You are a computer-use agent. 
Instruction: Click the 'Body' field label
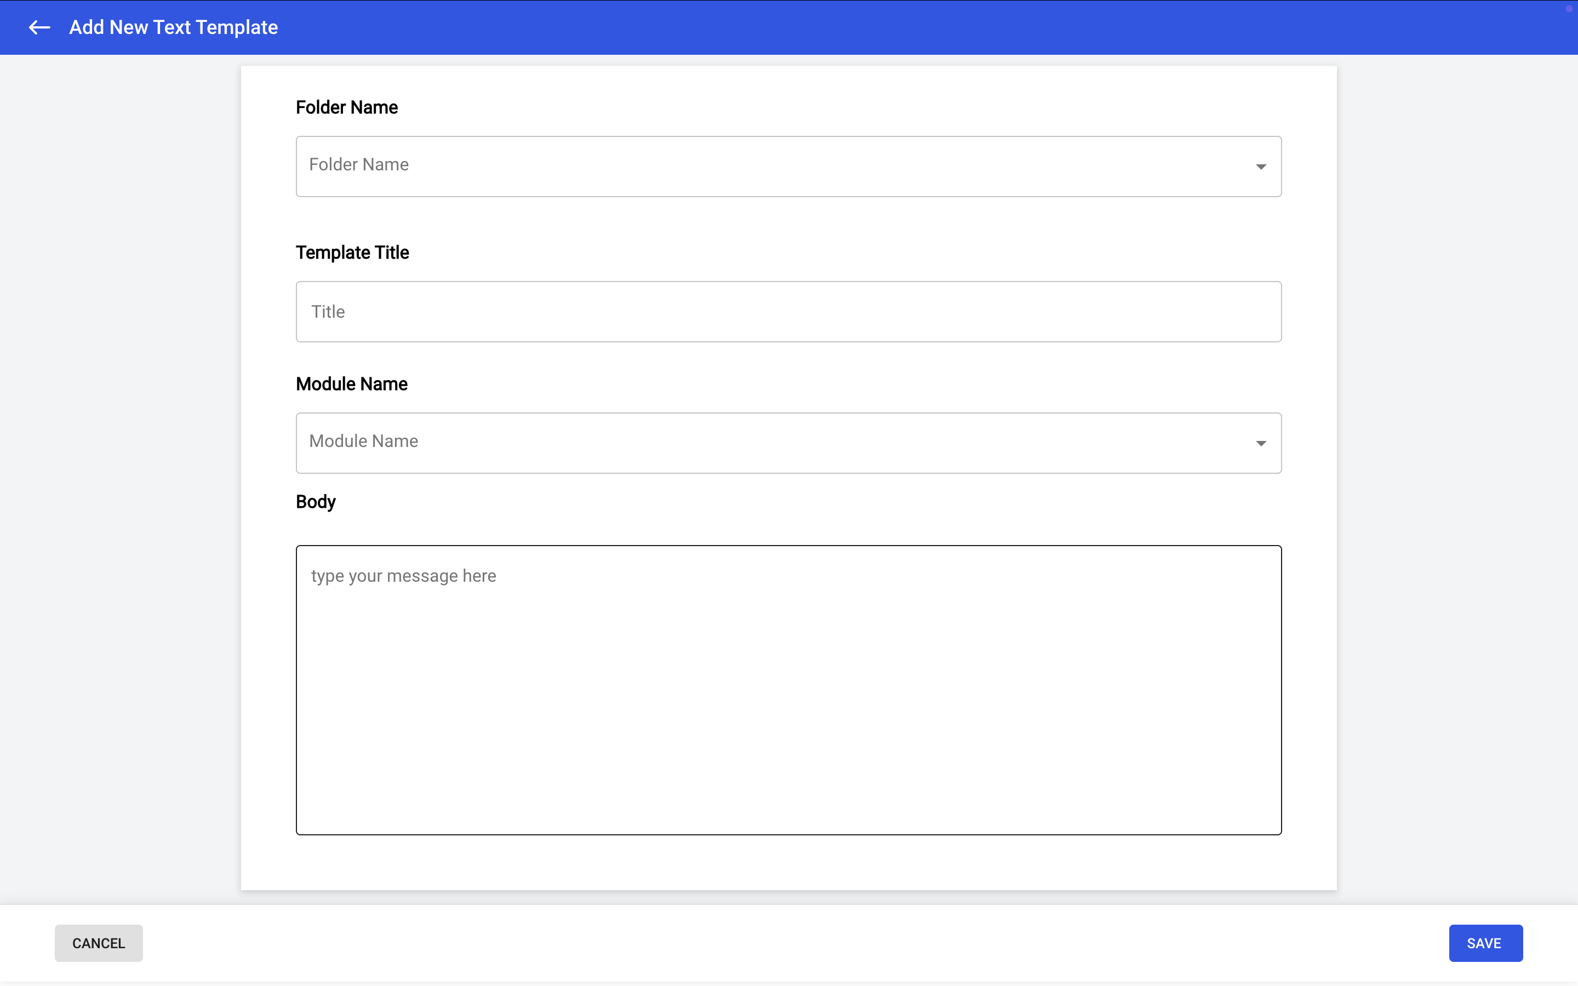(316, 501)
